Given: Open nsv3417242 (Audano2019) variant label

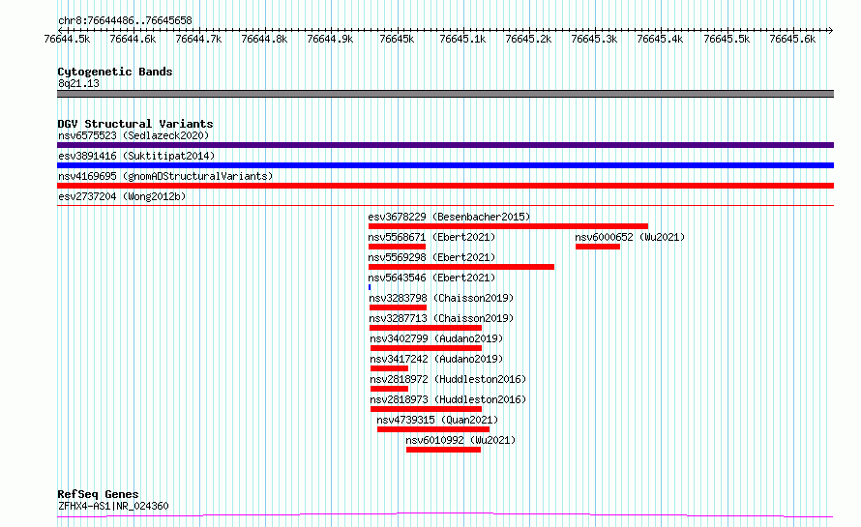Looking at the screenshot, I should pos(436,359).
